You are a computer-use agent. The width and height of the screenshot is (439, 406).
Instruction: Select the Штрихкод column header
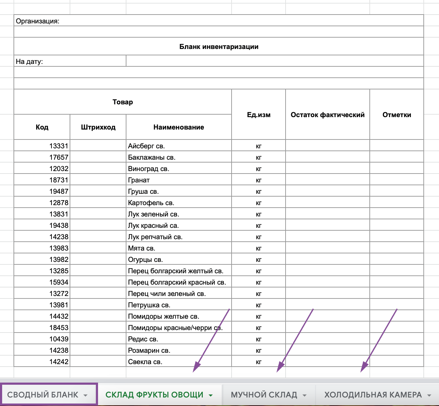pyautogui.click(x=98, y=127)
